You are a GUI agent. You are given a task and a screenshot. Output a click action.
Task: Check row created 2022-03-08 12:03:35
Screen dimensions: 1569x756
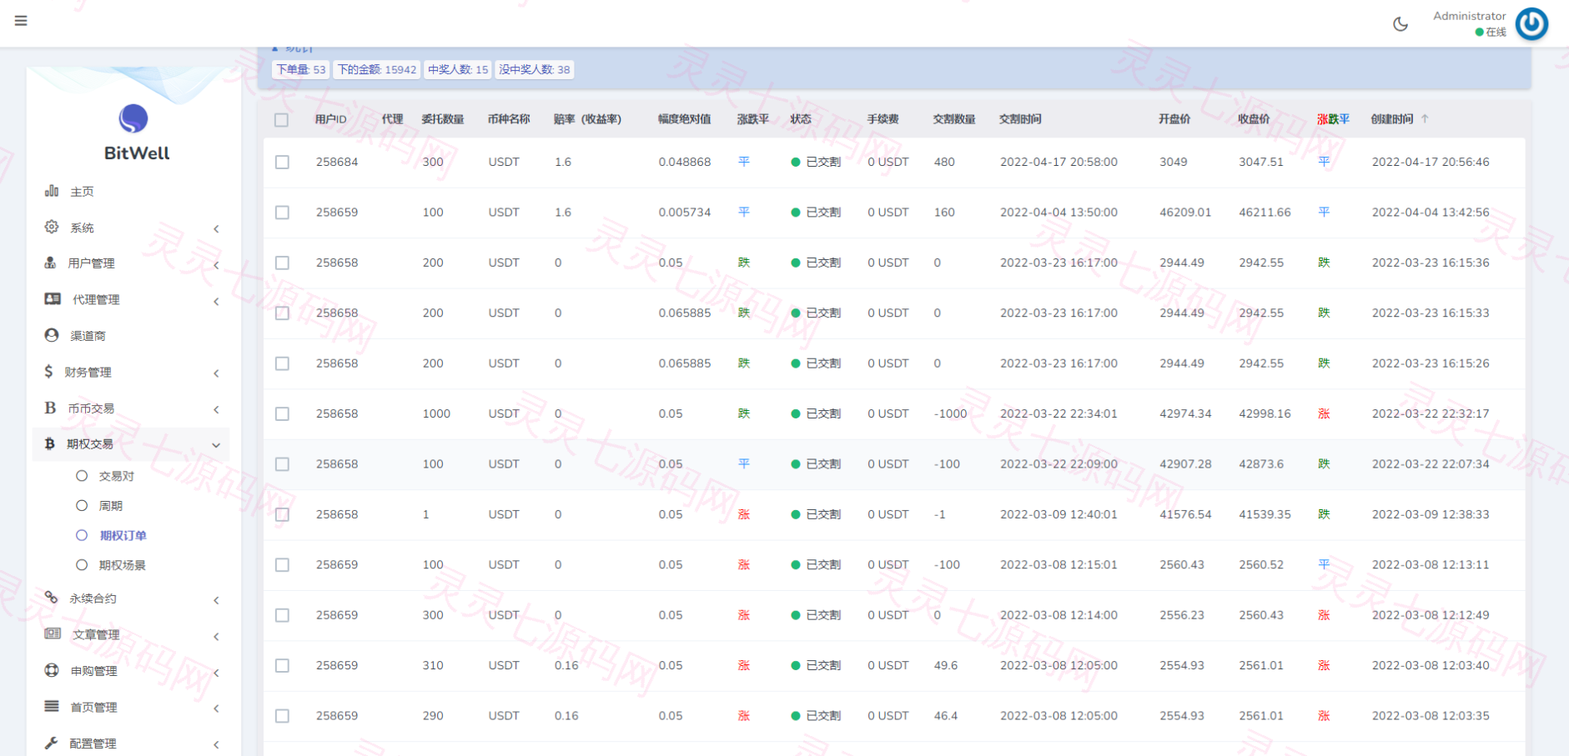282,716
